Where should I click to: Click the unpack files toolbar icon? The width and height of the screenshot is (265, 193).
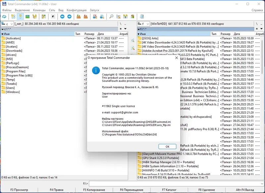[x=86, y=16]
